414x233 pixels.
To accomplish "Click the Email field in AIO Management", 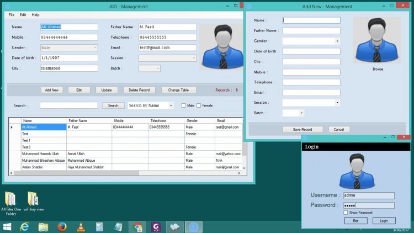I will [168, 47].
